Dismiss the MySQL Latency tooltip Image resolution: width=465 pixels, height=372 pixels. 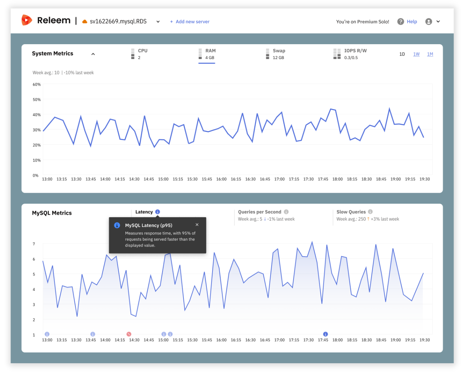click(197, 225)
